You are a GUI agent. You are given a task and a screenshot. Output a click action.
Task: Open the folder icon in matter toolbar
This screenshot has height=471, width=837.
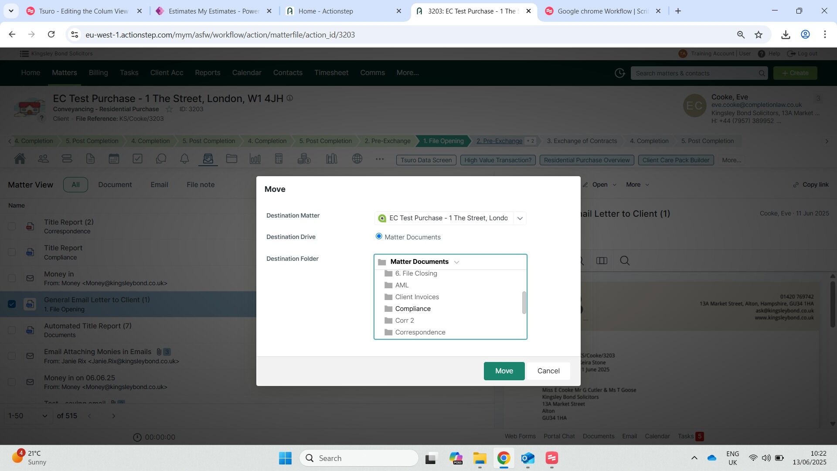pos(231,159)
